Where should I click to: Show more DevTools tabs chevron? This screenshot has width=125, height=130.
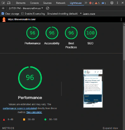coord(86,3)
